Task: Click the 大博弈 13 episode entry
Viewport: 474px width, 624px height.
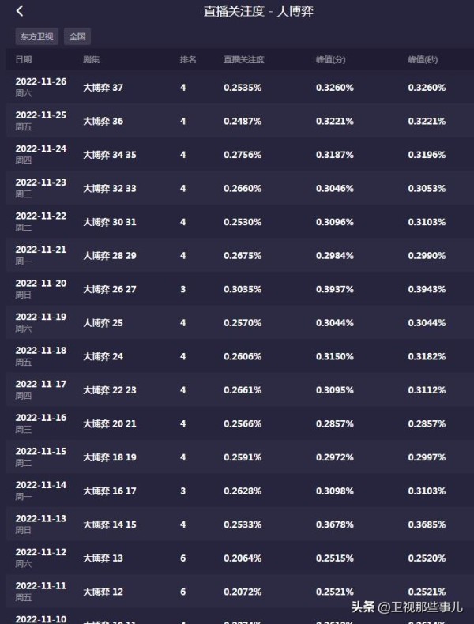Action: (x=103, y=558)
